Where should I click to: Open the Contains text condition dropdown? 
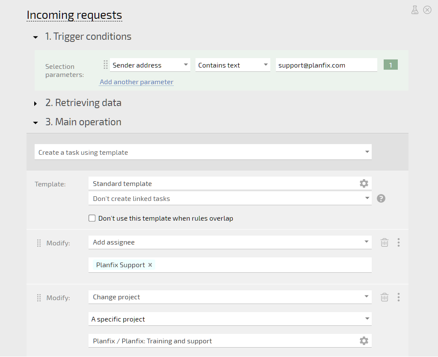pyautogui.click(x=233, y=65)
